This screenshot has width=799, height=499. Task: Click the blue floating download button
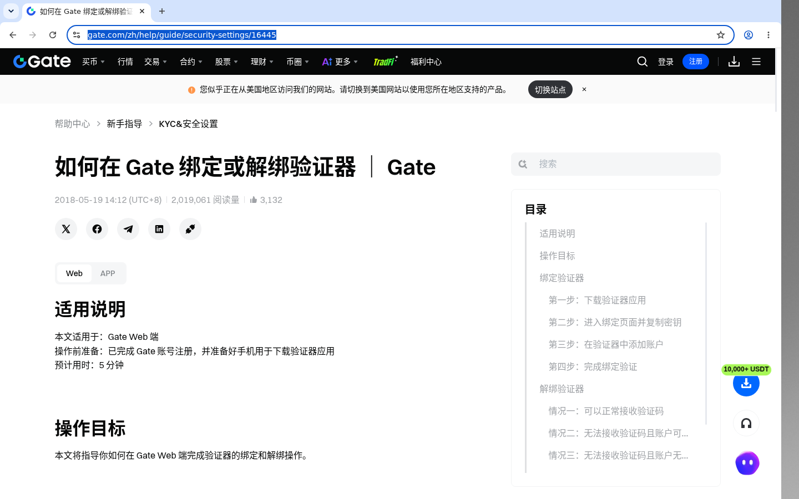point(746,383)
